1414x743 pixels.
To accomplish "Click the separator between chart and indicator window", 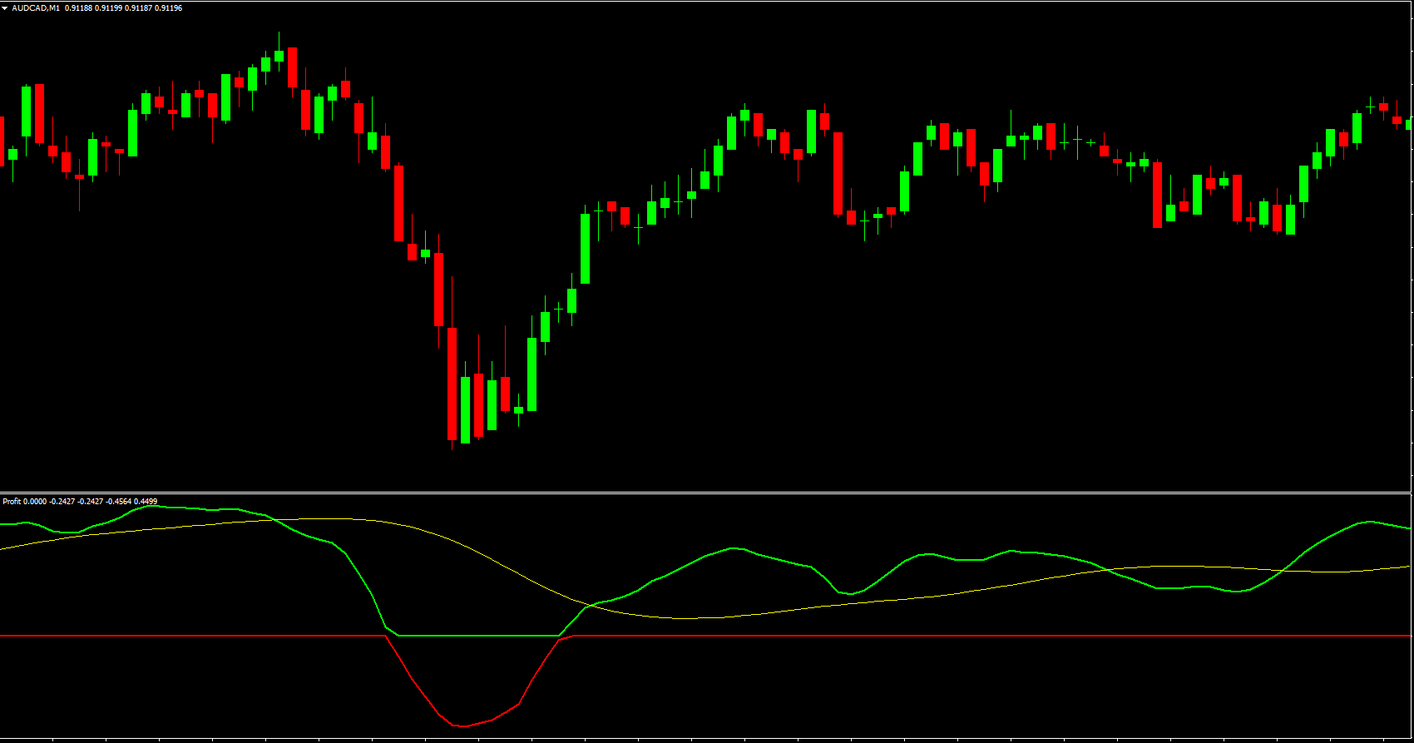I will (x=707, y=493).
